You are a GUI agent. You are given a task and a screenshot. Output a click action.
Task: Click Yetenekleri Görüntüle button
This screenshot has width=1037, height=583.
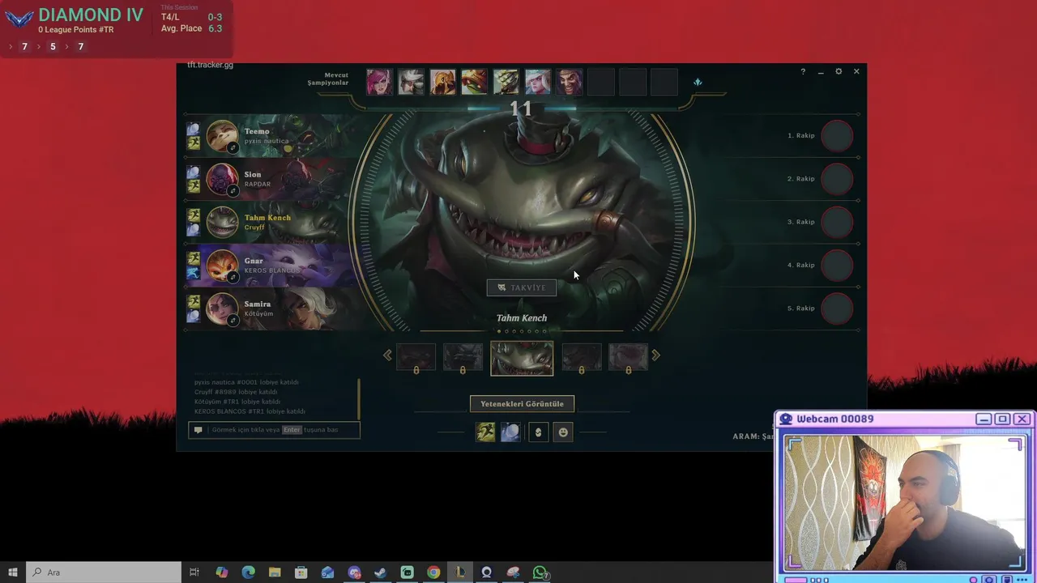click(522, 403)
